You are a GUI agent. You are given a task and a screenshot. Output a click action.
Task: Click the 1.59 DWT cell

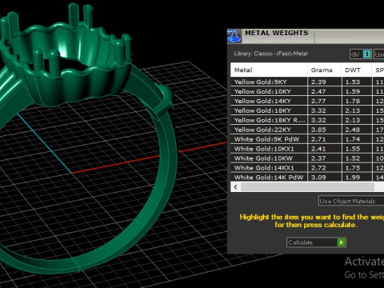coord(357,91)
